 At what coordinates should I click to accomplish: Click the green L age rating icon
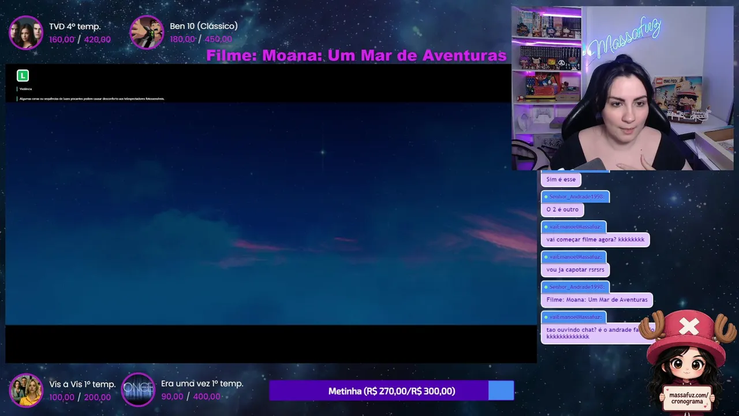(x=23, y=76)
